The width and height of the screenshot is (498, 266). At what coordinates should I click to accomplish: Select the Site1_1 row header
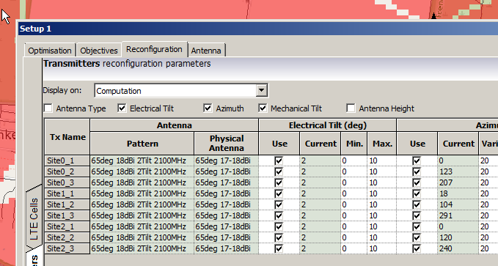tap(67, 193)
